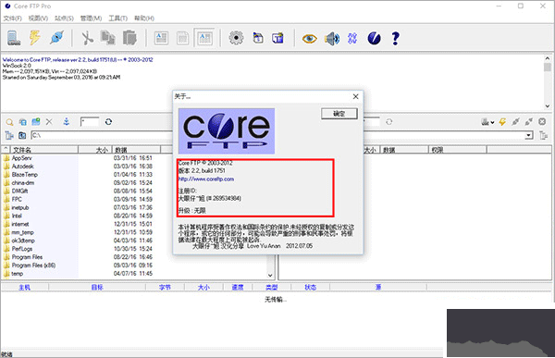Click the Core FTP globe logo icon
The height and width of the screenshot is (358, 555).
pos(374,38)
